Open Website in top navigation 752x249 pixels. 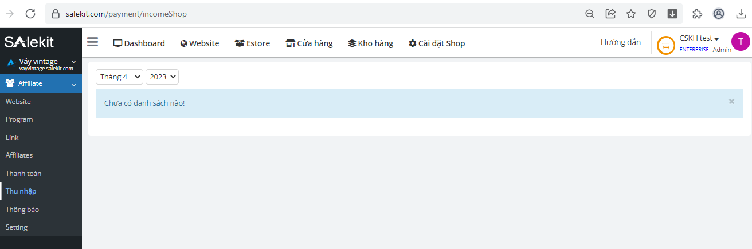tap(199, 43)
